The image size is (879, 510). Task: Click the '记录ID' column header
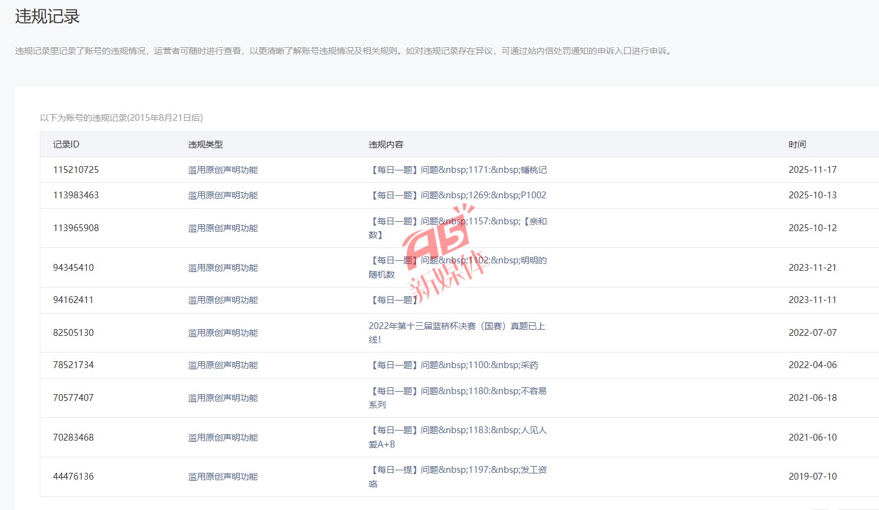pyautogui.click(x=66, y=144)
